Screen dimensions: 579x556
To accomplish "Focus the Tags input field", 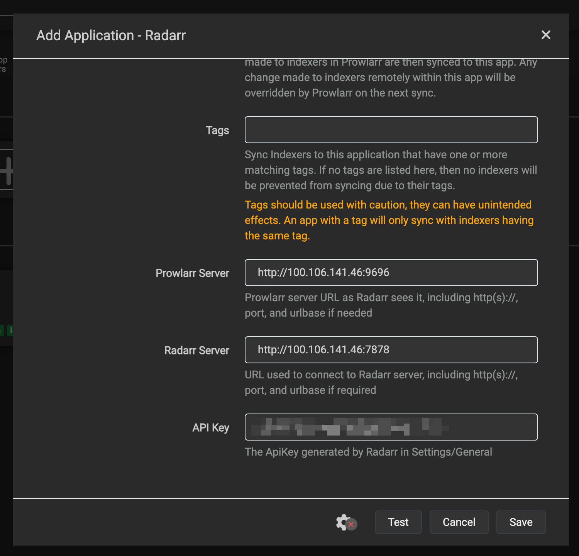I will 391,130.
